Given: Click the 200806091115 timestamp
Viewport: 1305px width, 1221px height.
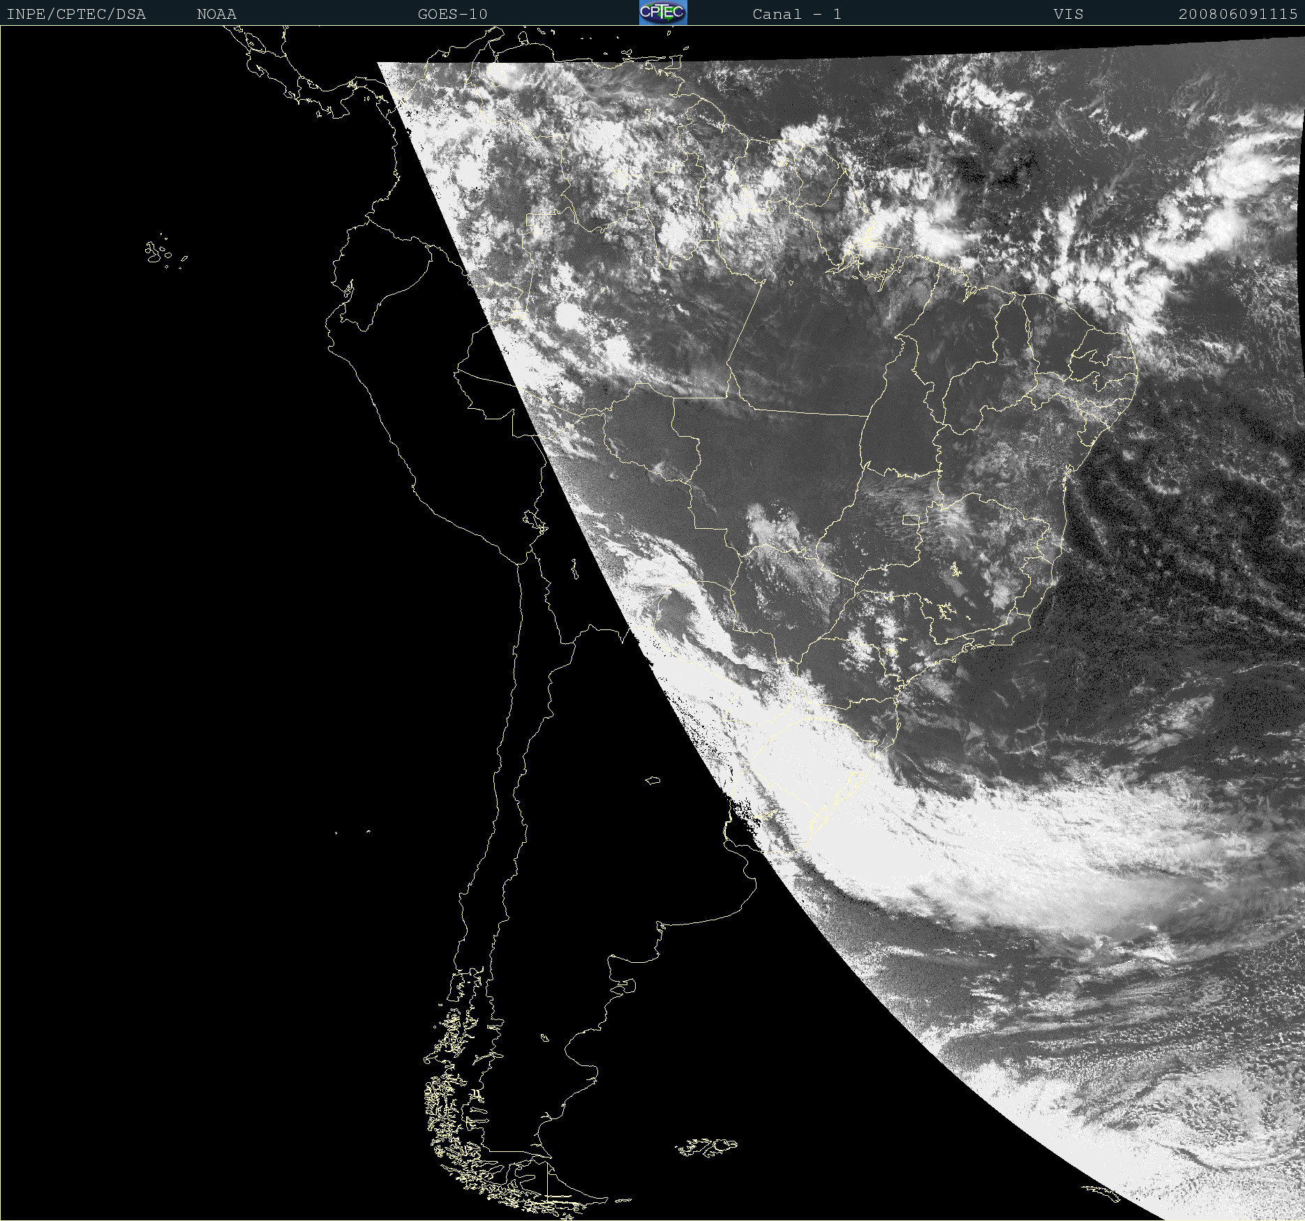Looking at the screenshot, I should point(1238,14).
